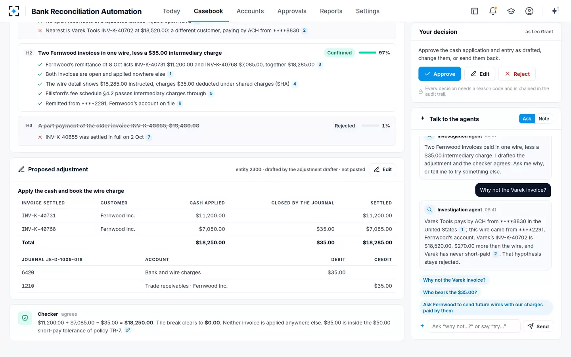The width and height of the screenshot is (571, 357).
Task: Open citation 7 on the INV-K-40655 line
Action: [149, 137]
